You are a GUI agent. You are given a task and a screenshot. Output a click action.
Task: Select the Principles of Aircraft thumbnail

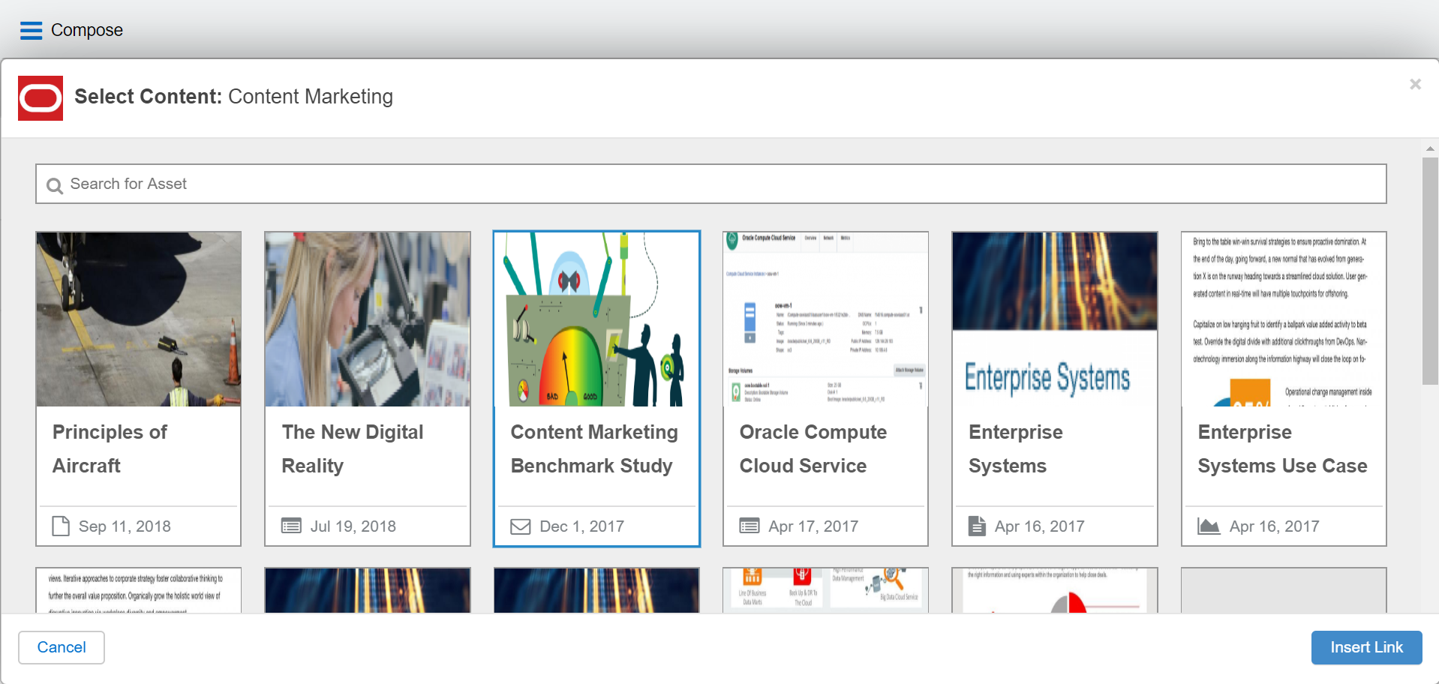(x=139, y=319)
